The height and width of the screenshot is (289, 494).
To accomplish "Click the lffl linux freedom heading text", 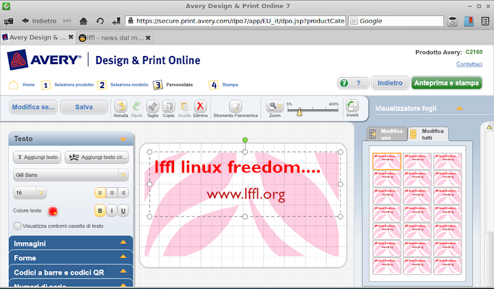I will 237,167.
